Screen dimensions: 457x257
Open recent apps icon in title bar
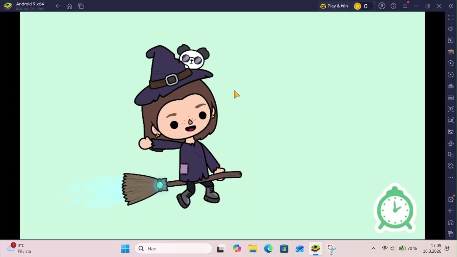[x=81, y=6]
